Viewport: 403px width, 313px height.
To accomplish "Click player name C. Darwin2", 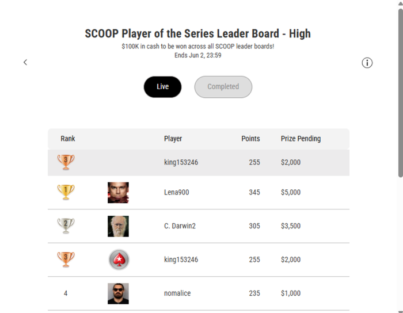I will coord(180,226).
